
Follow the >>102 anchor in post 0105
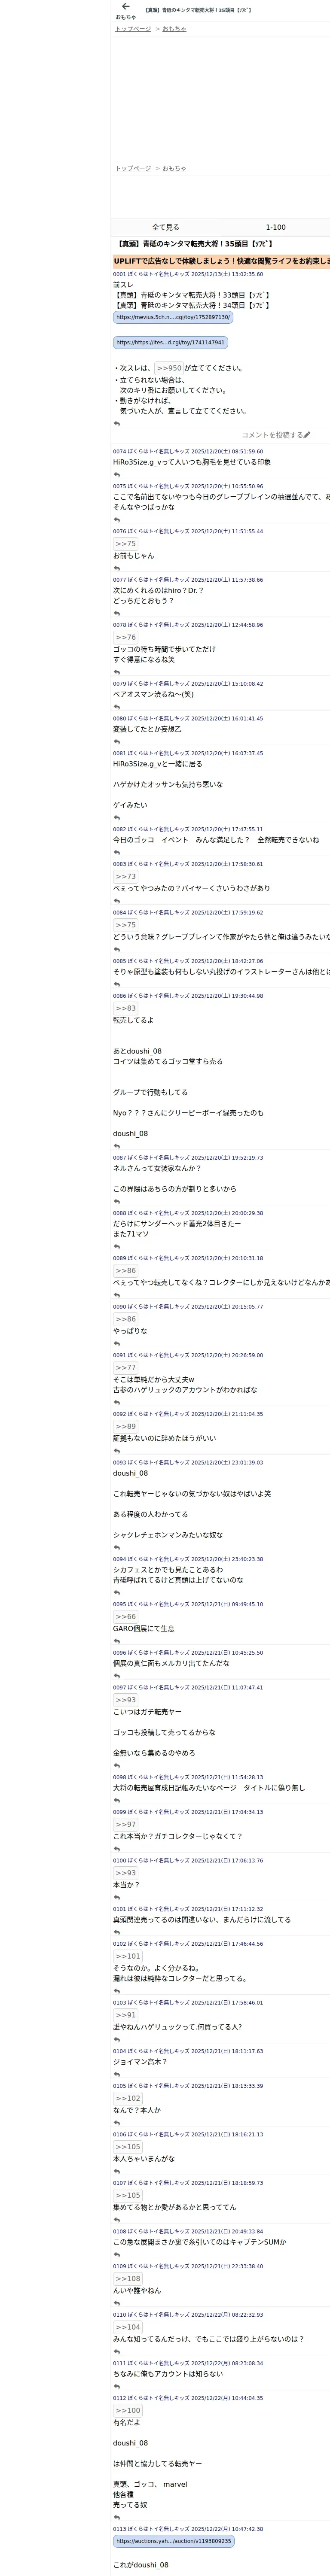(x=128, y=2098)
